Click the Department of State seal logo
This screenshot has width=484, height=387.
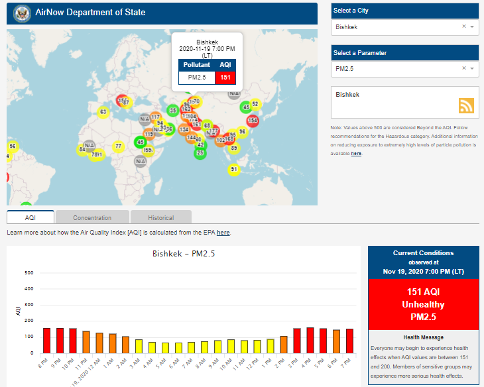(21, 13)
